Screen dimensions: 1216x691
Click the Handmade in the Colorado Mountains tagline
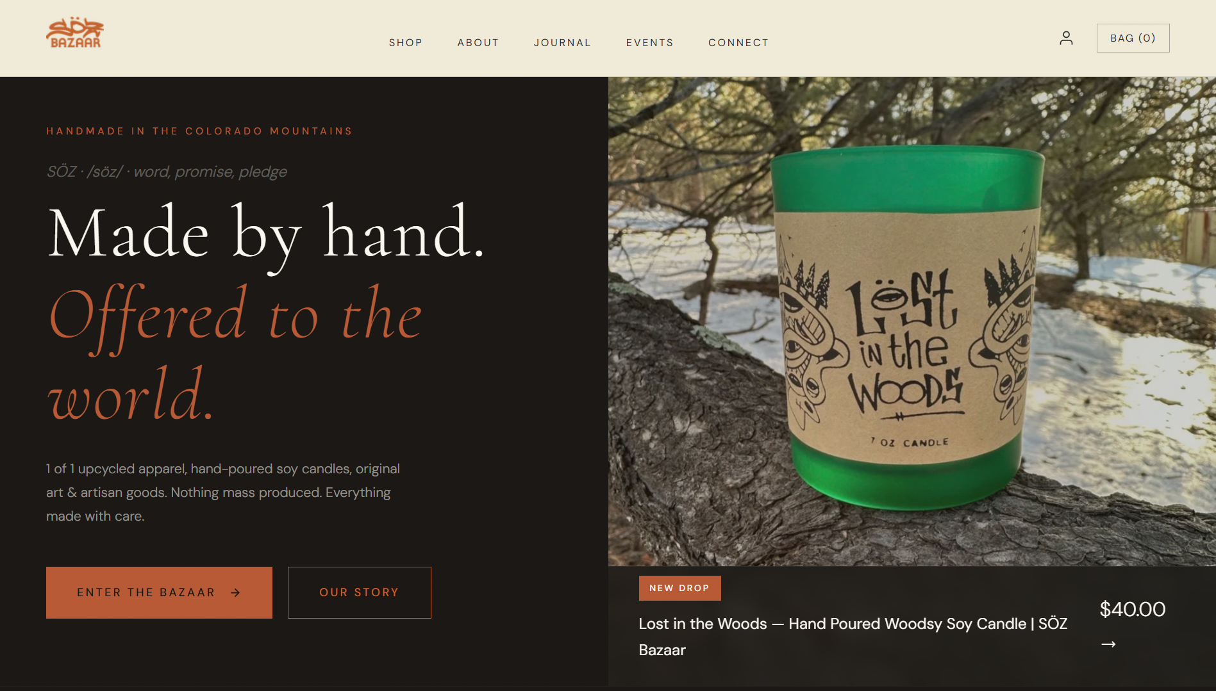click(x=199, y=131)
